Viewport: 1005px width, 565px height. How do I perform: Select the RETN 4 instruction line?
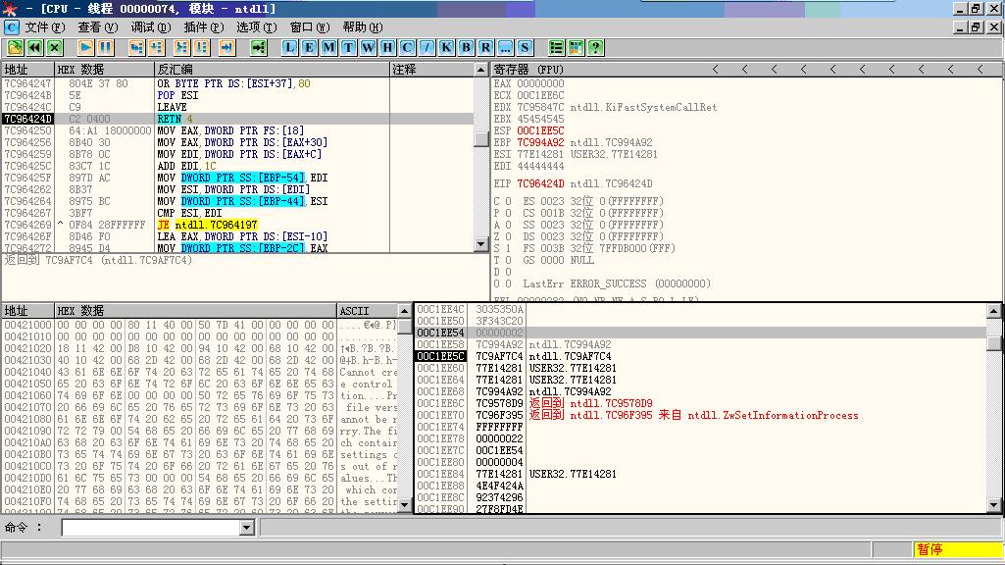[237, 119]
